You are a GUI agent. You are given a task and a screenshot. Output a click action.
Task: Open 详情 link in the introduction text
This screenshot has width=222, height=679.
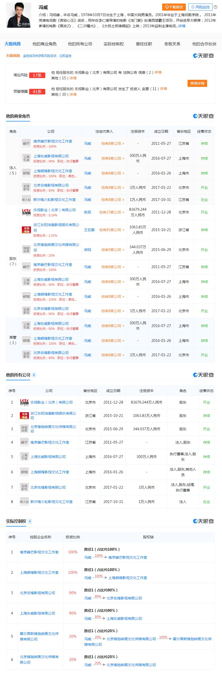tap(182, 26)
